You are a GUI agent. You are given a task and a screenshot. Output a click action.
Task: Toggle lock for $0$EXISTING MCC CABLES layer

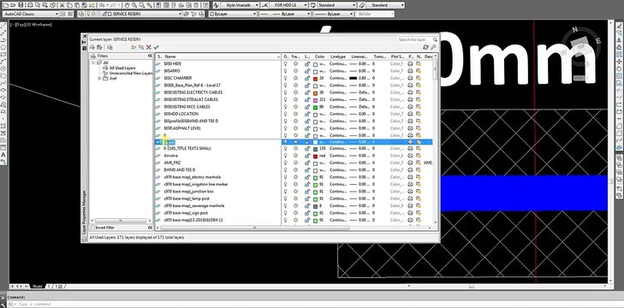point(306,107)
